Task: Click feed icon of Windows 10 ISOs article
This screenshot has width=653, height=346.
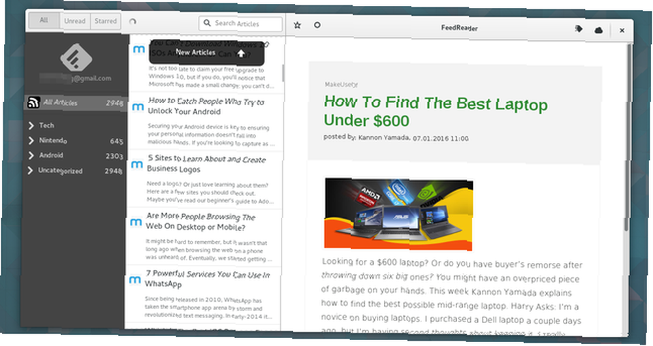Action: coord(138,49)
